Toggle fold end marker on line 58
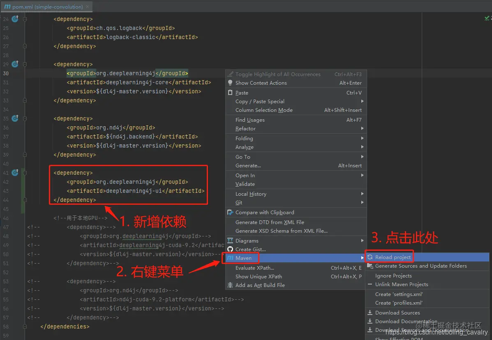 tap(25, 326)
